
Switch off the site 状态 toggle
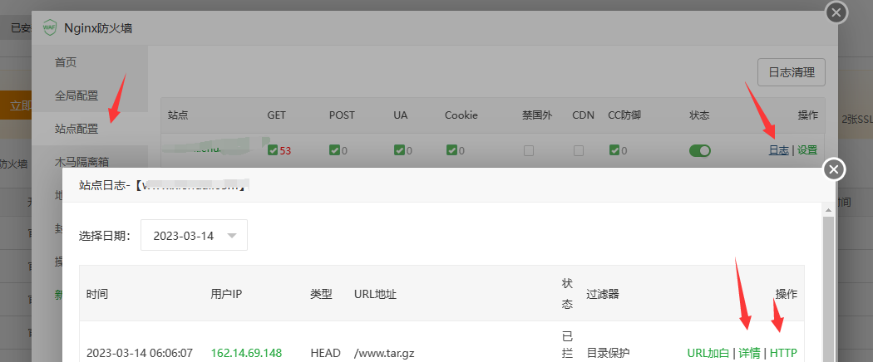[700, 150]
